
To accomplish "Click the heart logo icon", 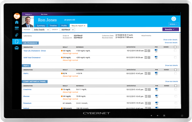I will point(17,16).
